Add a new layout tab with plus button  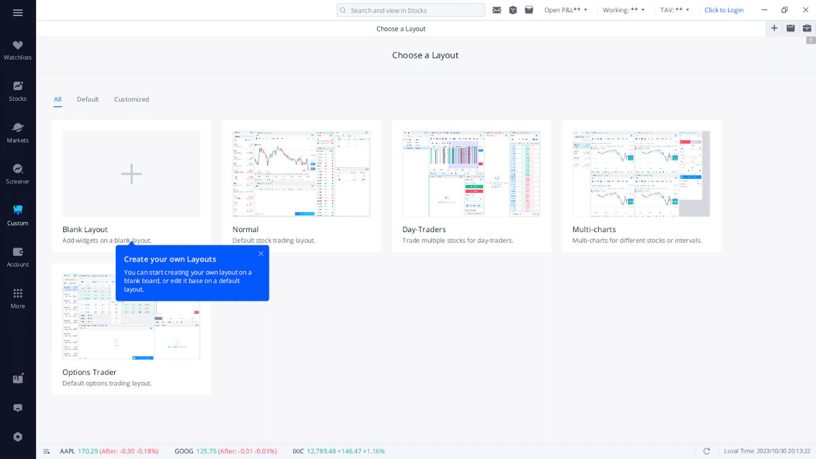click(x=774, y=28)
